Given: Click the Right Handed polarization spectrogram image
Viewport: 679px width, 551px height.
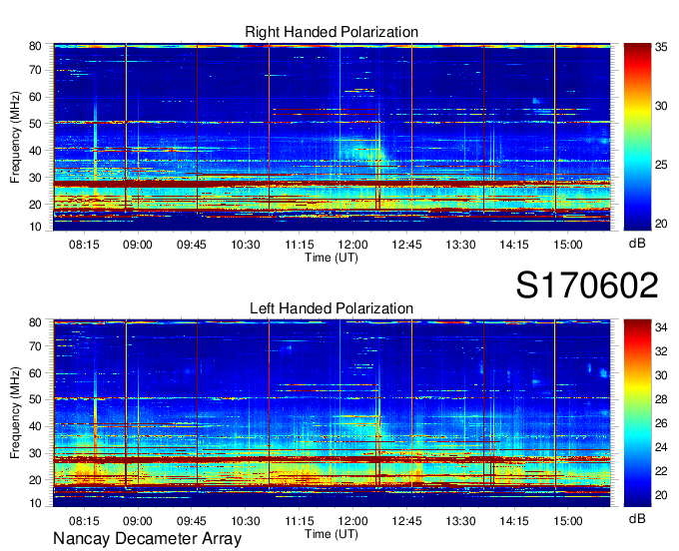Looking at the screenshot, I should [x=332, y=137].
